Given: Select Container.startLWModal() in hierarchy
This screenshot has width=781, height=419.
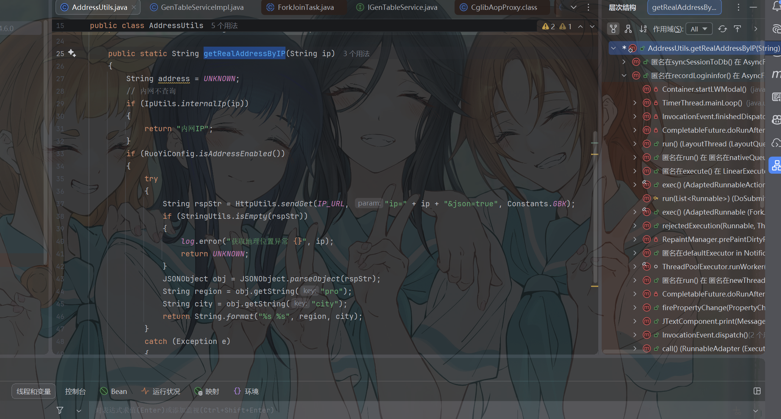Looking at the screenshot, I should [704, 89].
